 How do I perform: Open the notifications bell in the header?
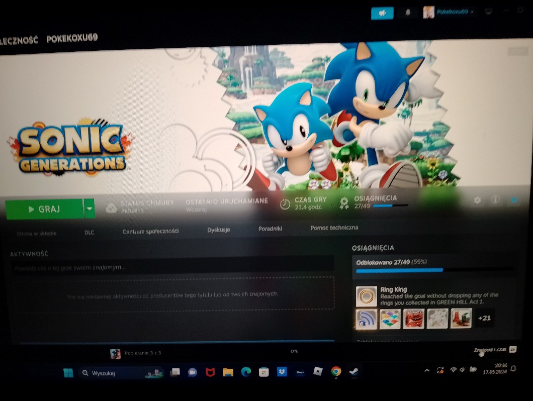click(x=407, y=13)
